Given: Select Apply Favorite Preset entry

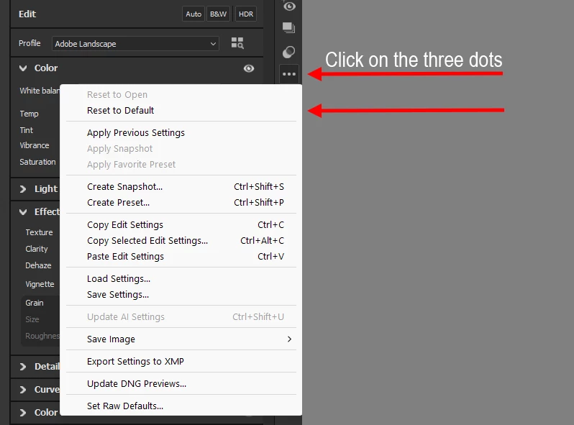Looking at the screenshot, I should [181, 165].
